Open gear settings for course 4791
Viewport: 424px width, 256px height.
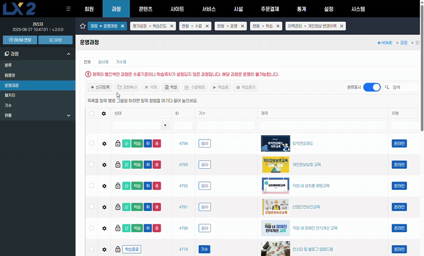[104, 207]
